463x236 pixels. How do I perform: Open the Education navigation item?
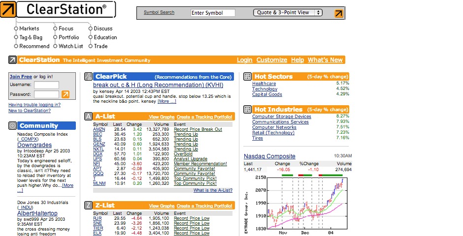click(105, 37)
